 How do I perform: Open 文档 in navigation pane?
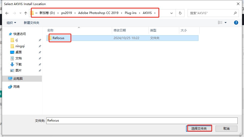pyautogui.click(x=19, y=58)
